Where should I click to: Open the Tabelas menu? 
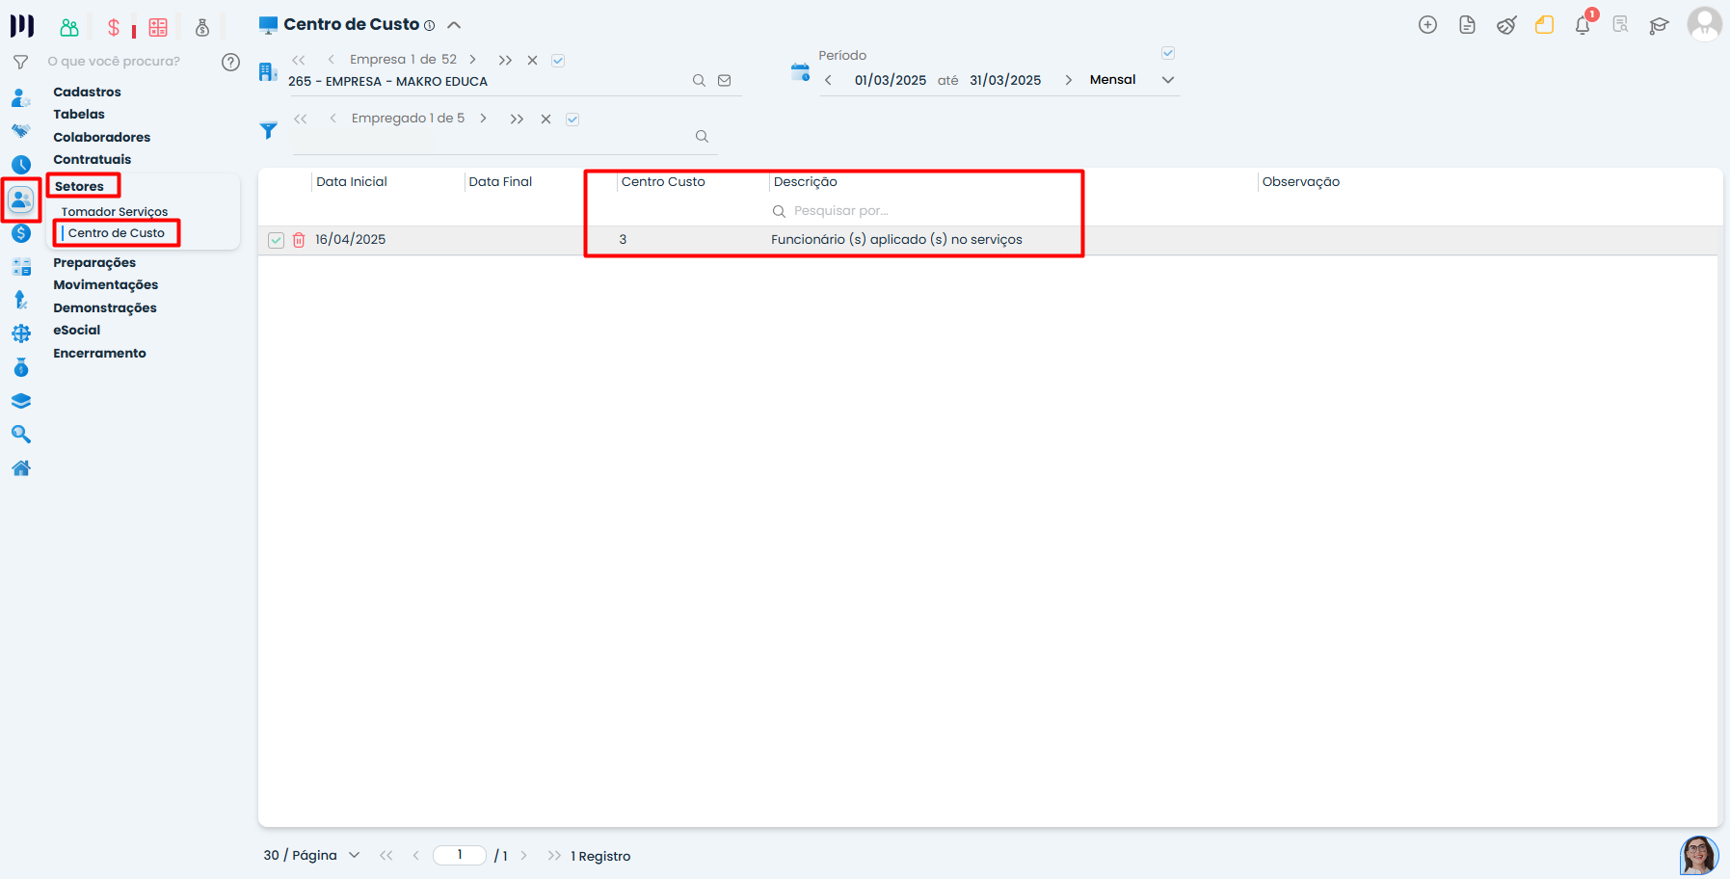79,115
